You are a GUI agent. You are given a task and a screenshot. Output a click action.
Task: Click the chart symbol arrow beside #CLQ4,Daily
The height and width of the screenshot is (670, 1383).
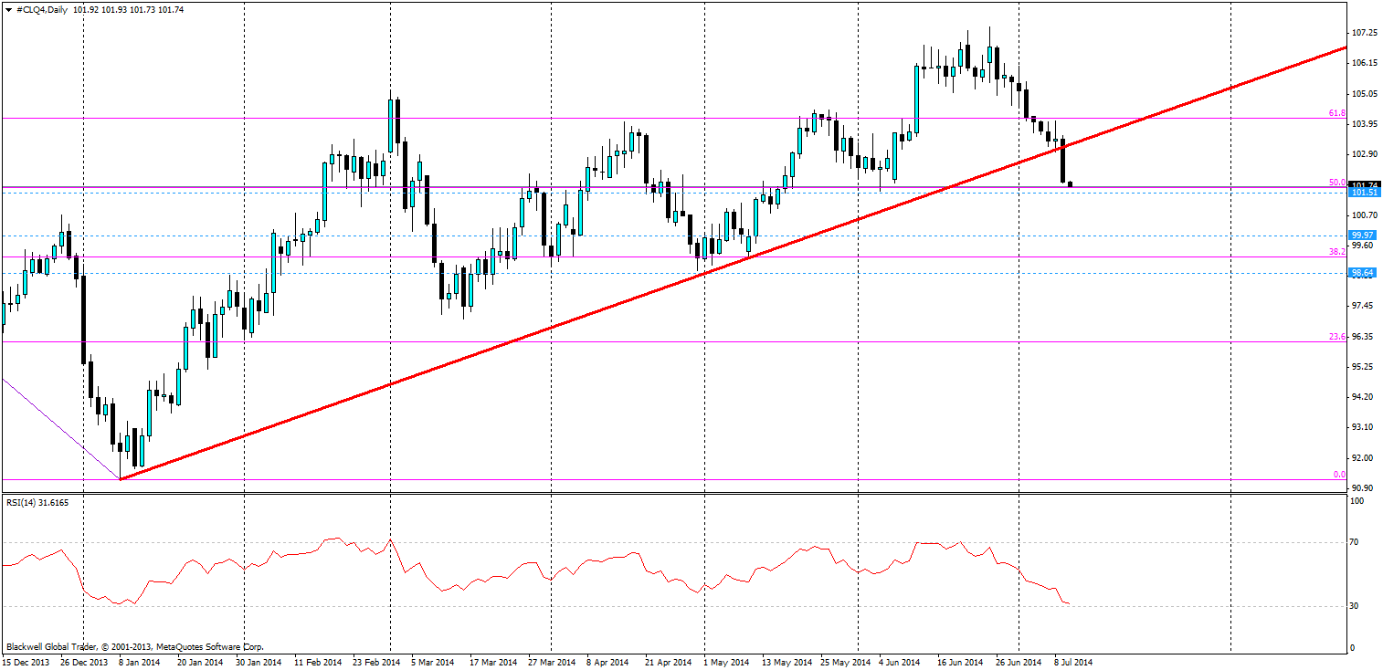(x=8, y=9)
